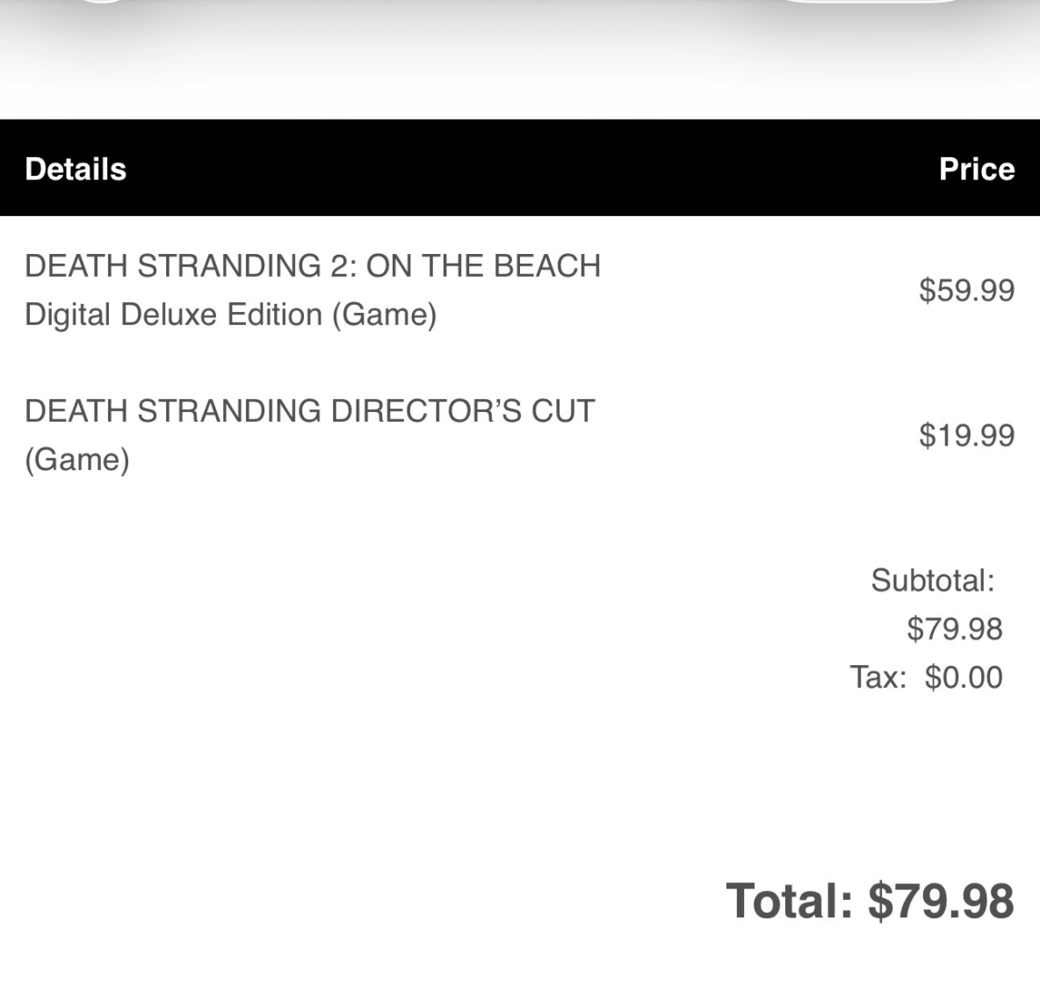Viewport: 1040px width, 1007px height.
Task: Click the Digital Deluxe Edition label
Action: [173, 315]
